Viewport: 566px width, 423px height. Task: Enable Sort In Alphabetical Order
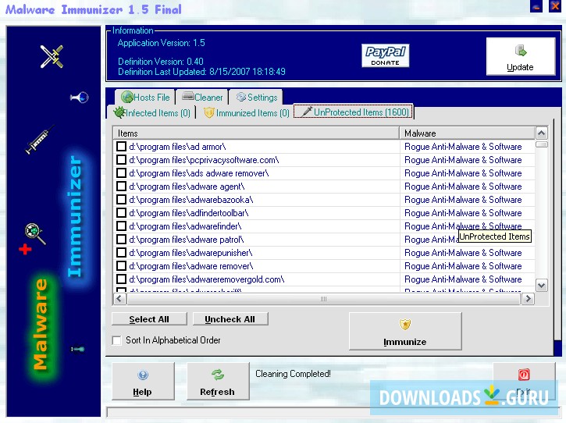[117, 340]
